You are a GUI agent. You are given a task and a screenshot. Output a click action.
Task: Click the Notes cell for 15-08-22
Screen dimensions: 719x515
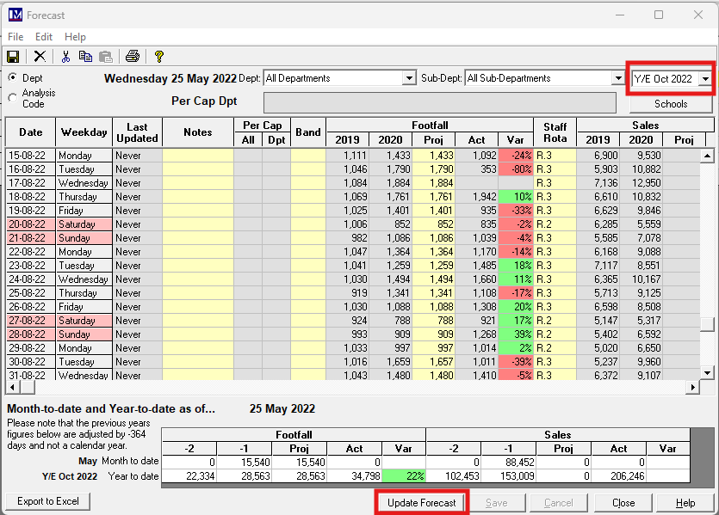click(x=197, y=156)
